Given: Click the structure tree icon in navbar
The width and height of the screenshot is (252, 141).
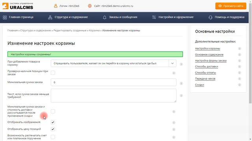Looking at the screenshot, I should (x=50, y=17).
